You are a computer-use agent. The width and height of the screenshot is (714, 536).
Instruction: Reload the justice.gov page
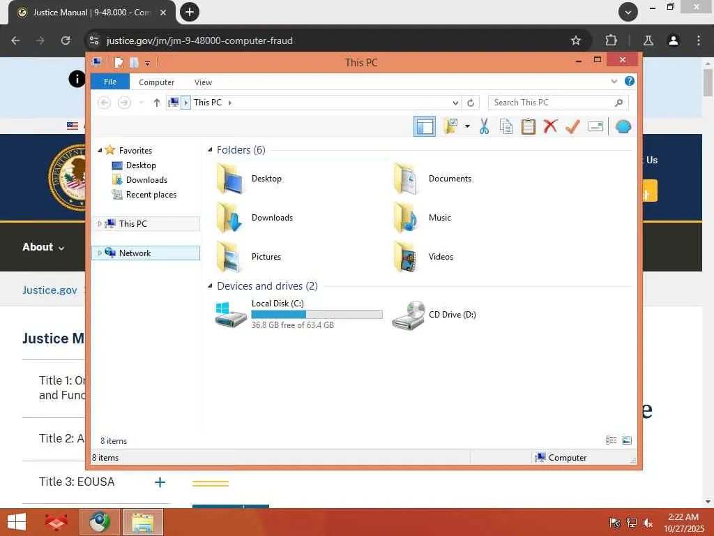point(66,40)
